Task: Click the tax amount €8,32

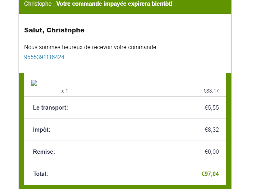Action: tap(211, 130)
